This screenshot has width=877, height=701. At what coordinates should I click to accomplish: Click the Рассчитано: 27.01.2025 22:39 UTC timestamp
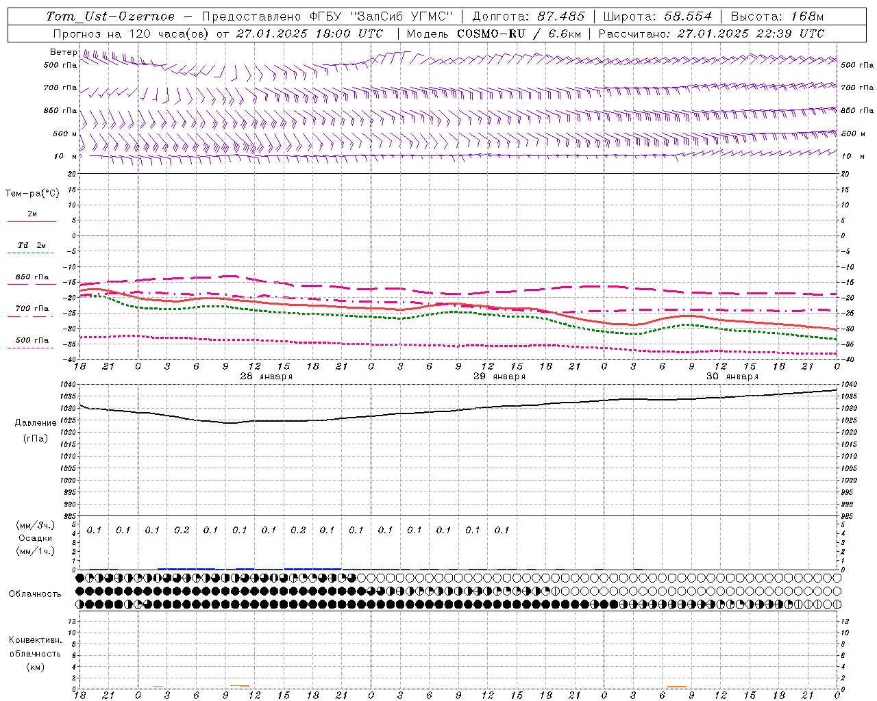click(x=711, y=34)
